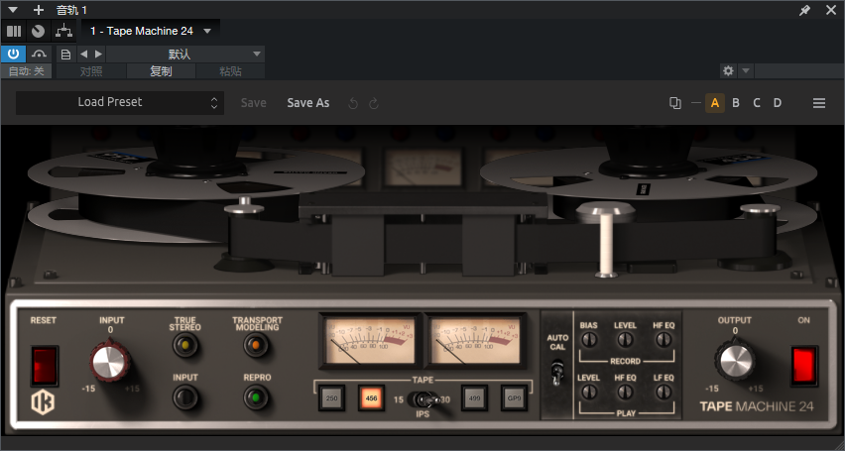845x451 pixels.
Task: Click the preset file document icon
Action: pyautogui.click(x=65, y=54)
